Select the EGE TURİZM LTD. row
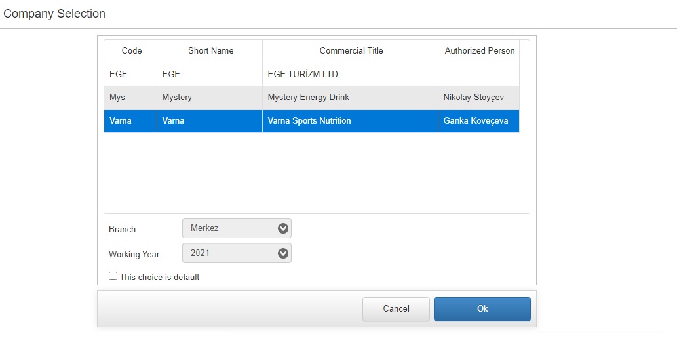Viewport: 677px width, 341px height. [x=311, y=75]
